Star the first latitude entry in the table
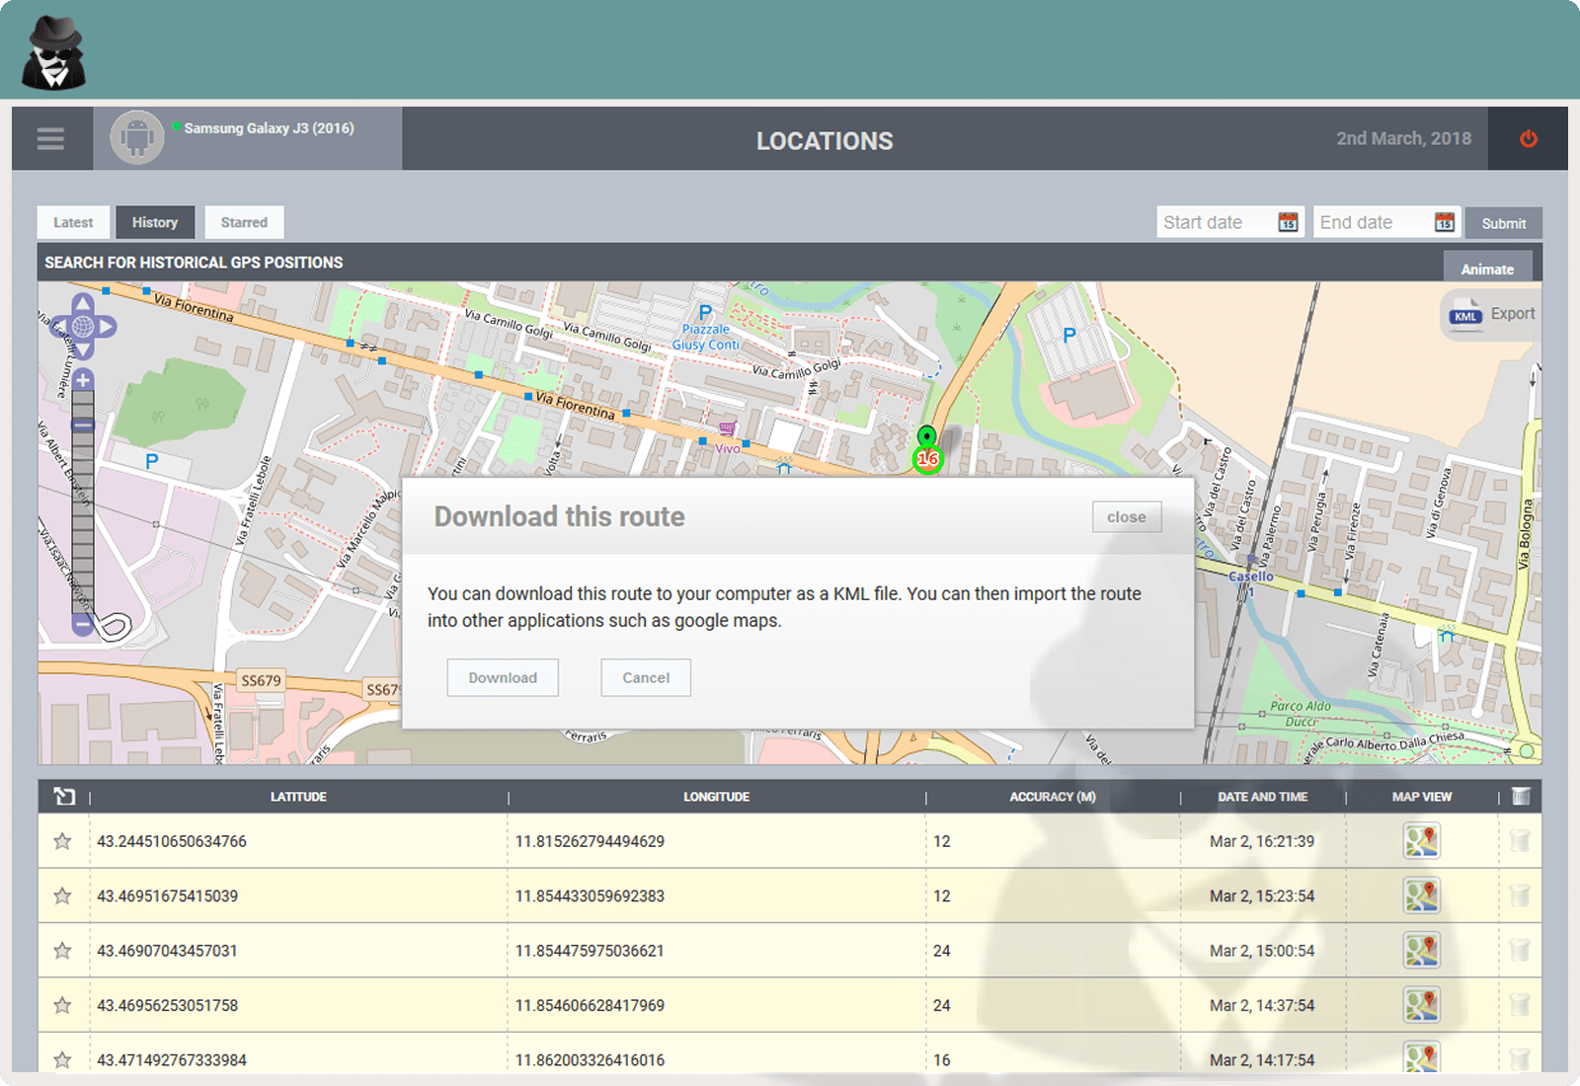The width and height of the screenshot is (1580, 1086). [62, 841]
